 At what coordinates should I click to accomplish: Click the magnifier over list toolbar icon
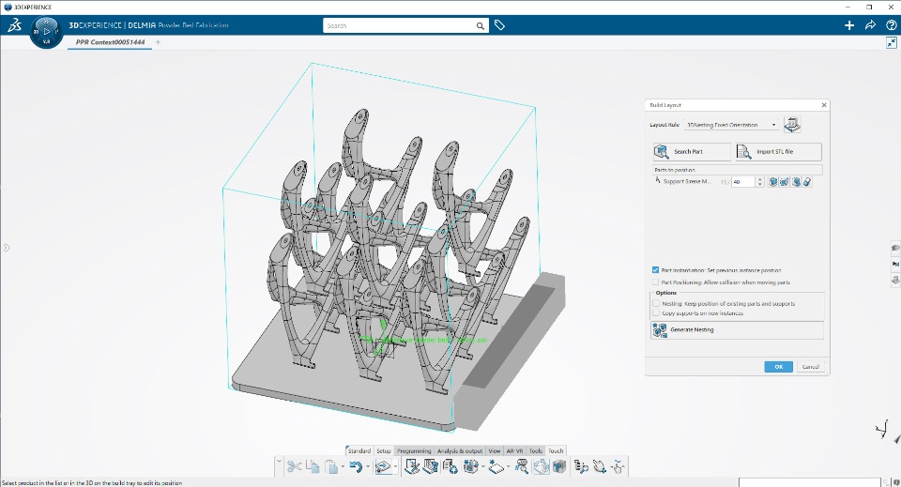521,466
